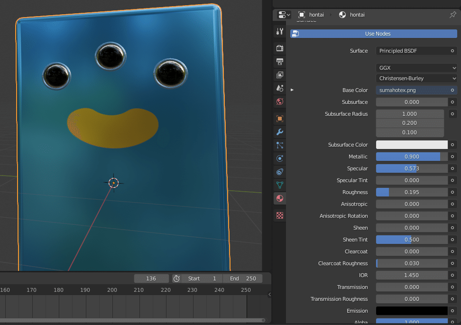Image resolution: width=461 pixels, height=325 pixels.
Task: Click the Anisotropic Rotation value field
Action: 412,216
